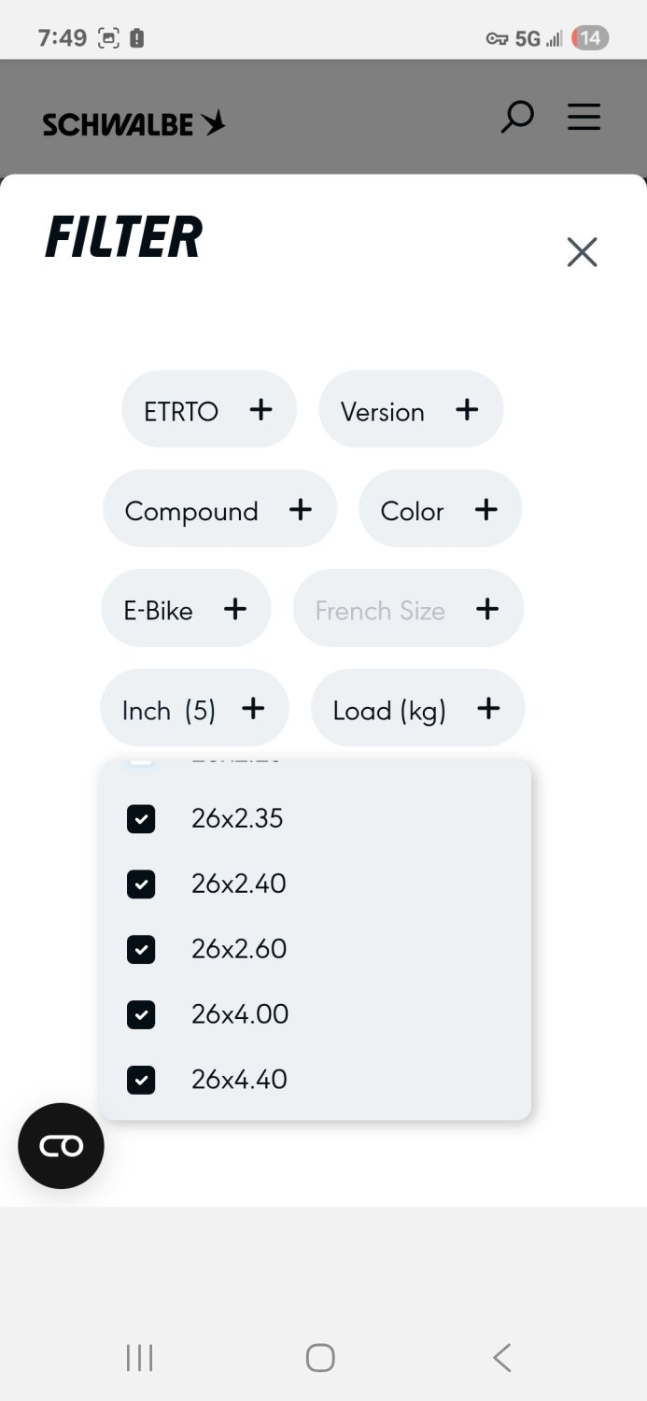Deselect the 26x4.00 checkbox
This screenshot has width=647, height=1401.
[x=141, y=1014]
